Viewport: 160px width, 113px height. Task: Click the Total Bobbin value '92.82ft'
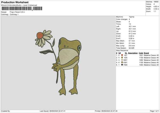pyautogui.click(x=131, y=48)
